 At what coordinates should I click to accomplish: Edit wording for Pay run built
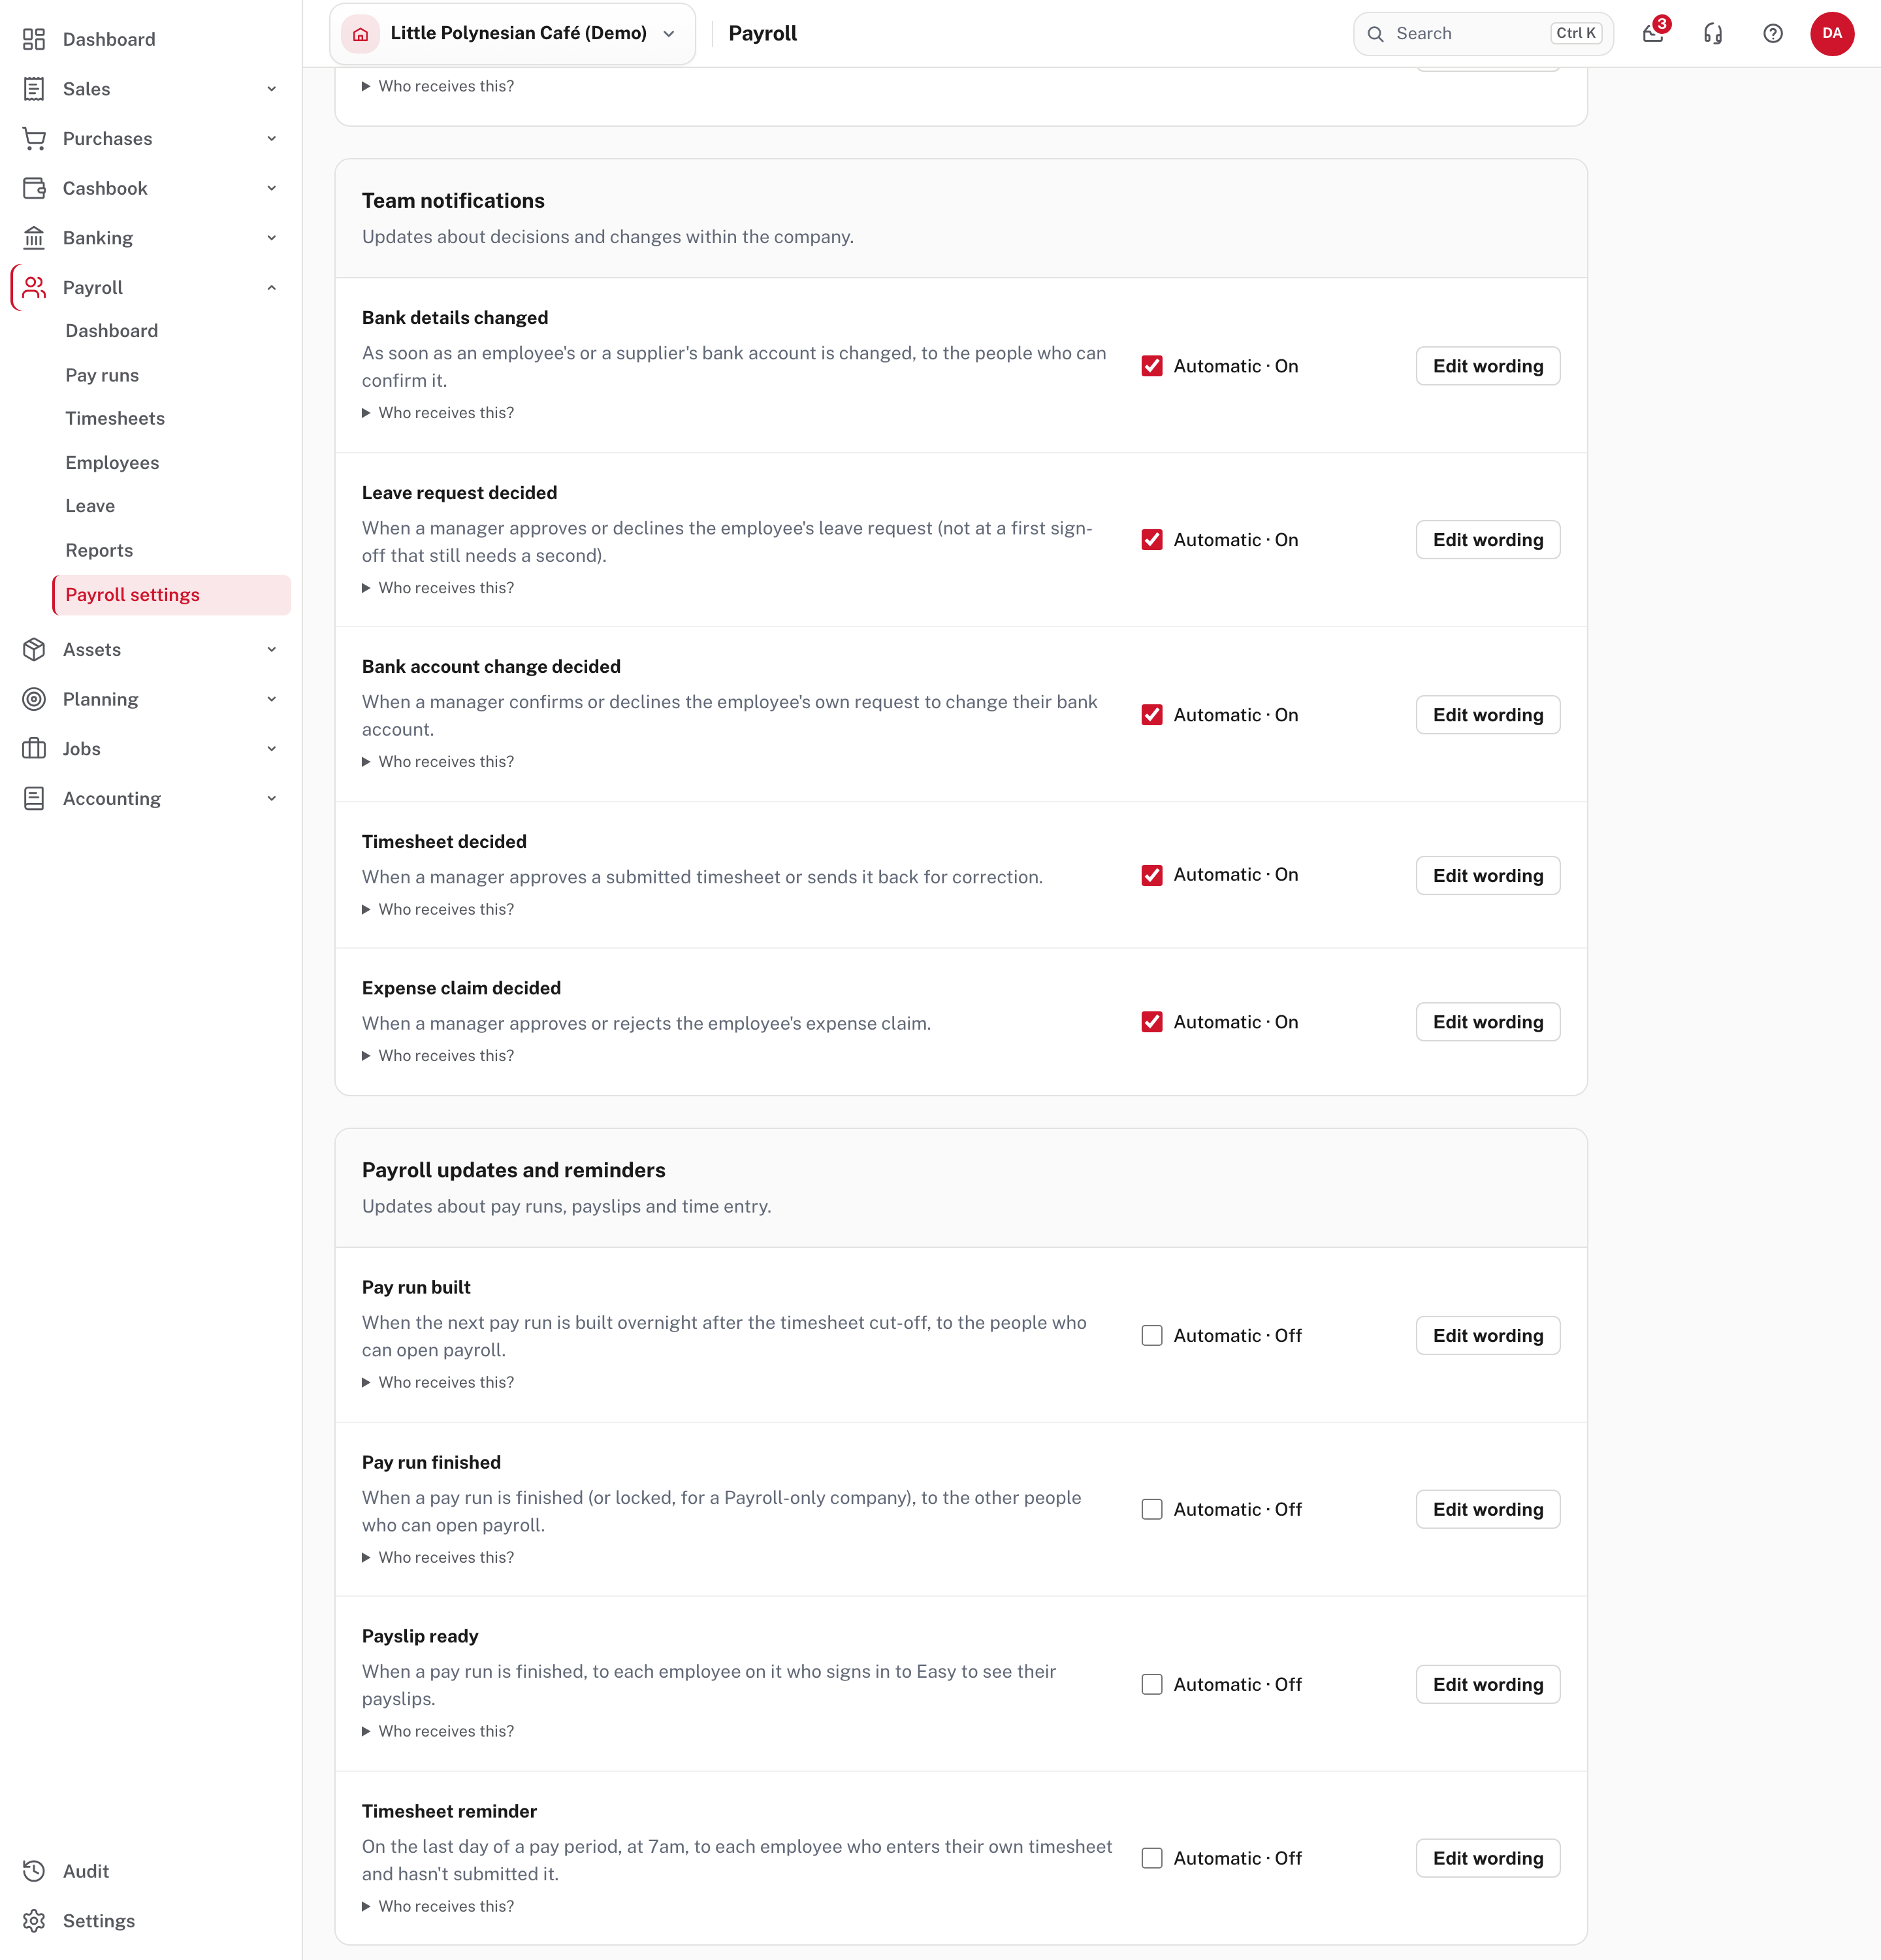click(x=1487, y=1336)
